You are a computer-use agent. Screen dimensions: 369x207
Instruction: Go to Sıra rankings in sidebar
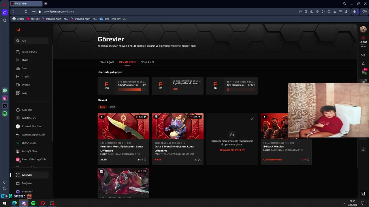pos(31,68)
